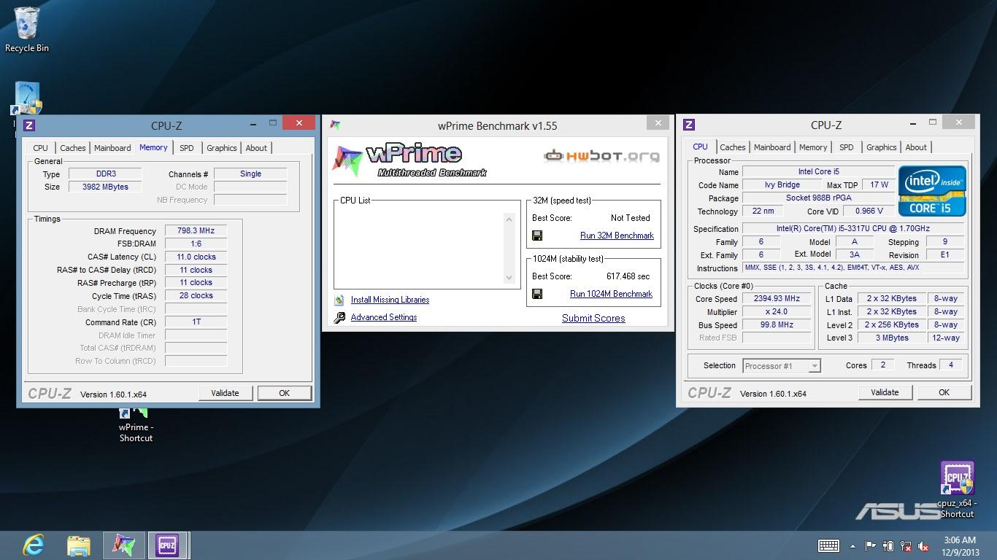This screenshot has width=997, height=560.
Task: Click scroll-up arrow in CPU List box
Action: click(509, 219)
